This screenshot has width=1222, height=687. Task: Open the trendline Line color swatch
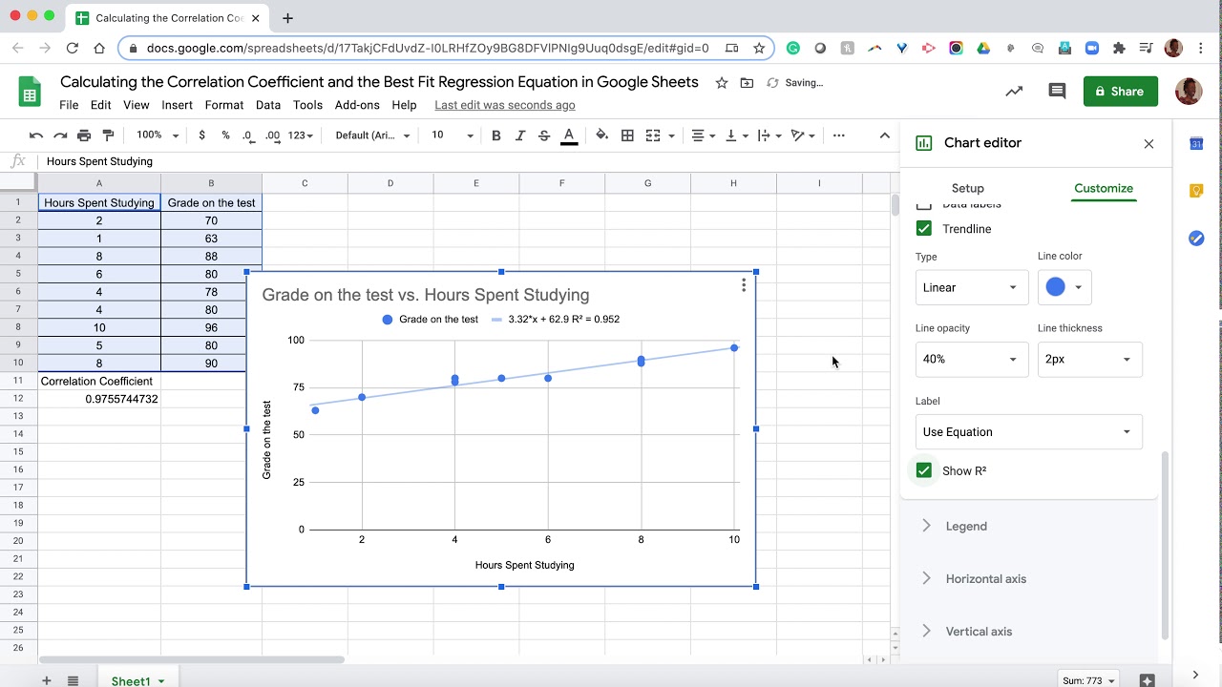click(1064, 287)
